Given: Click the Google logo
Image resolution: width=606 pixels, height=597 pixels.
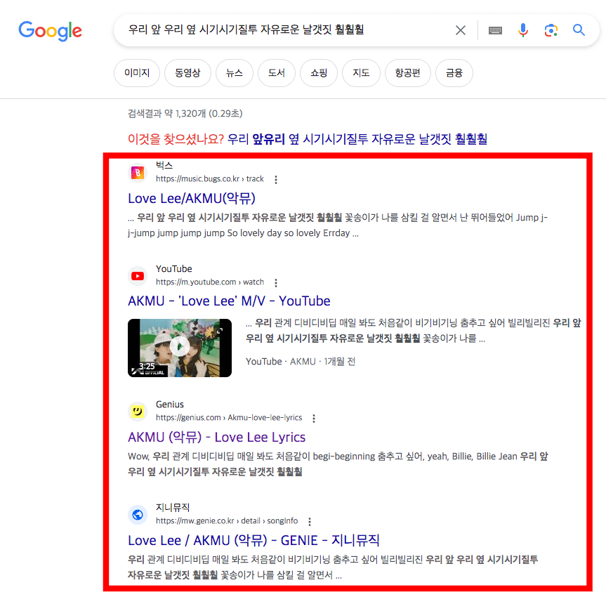Looking at the screenshot, I should click(51, 30).
